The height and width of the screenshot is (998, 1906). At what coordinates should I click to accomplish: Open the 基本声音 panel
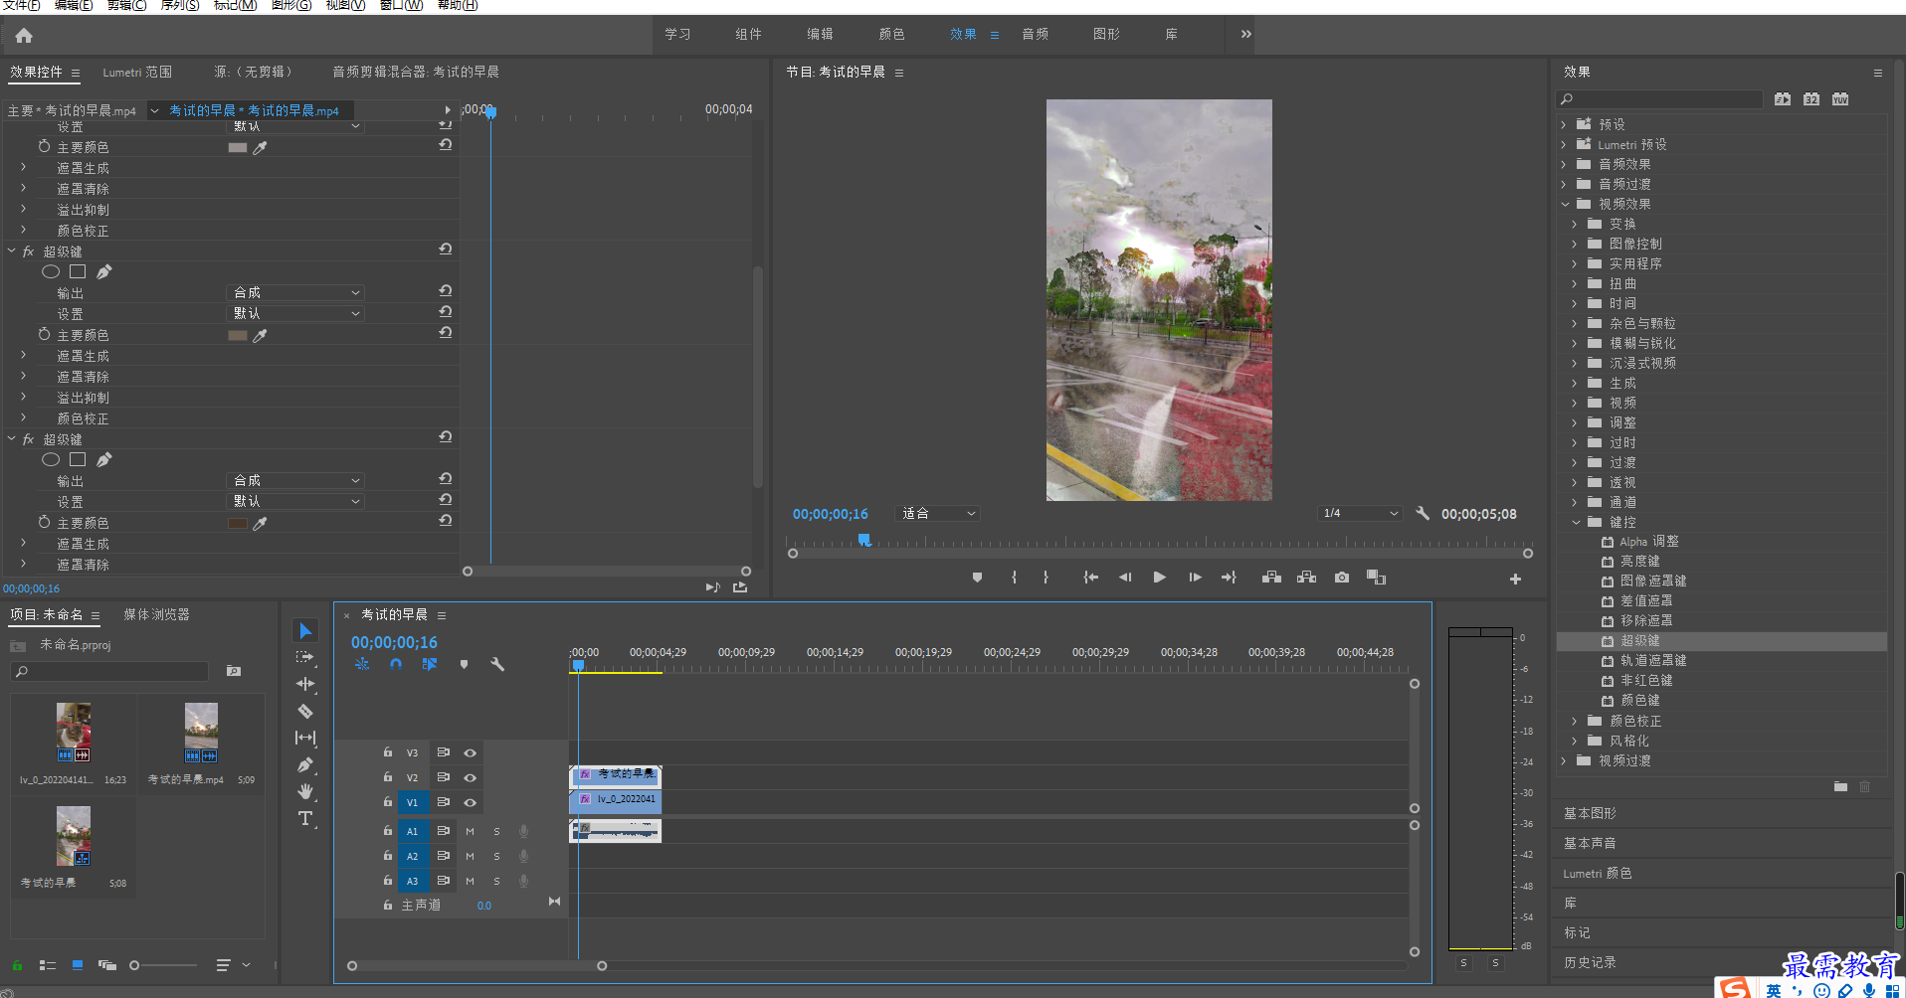pyautogui.click(x=1590, y=843)
